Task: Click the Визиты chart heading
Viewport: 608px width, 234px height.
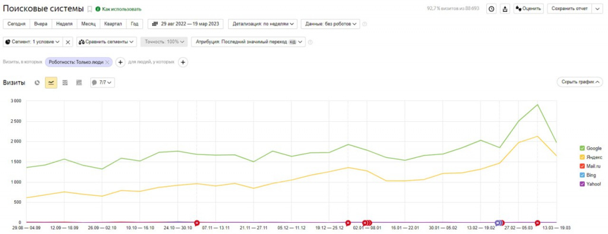Action: (14, 83)
